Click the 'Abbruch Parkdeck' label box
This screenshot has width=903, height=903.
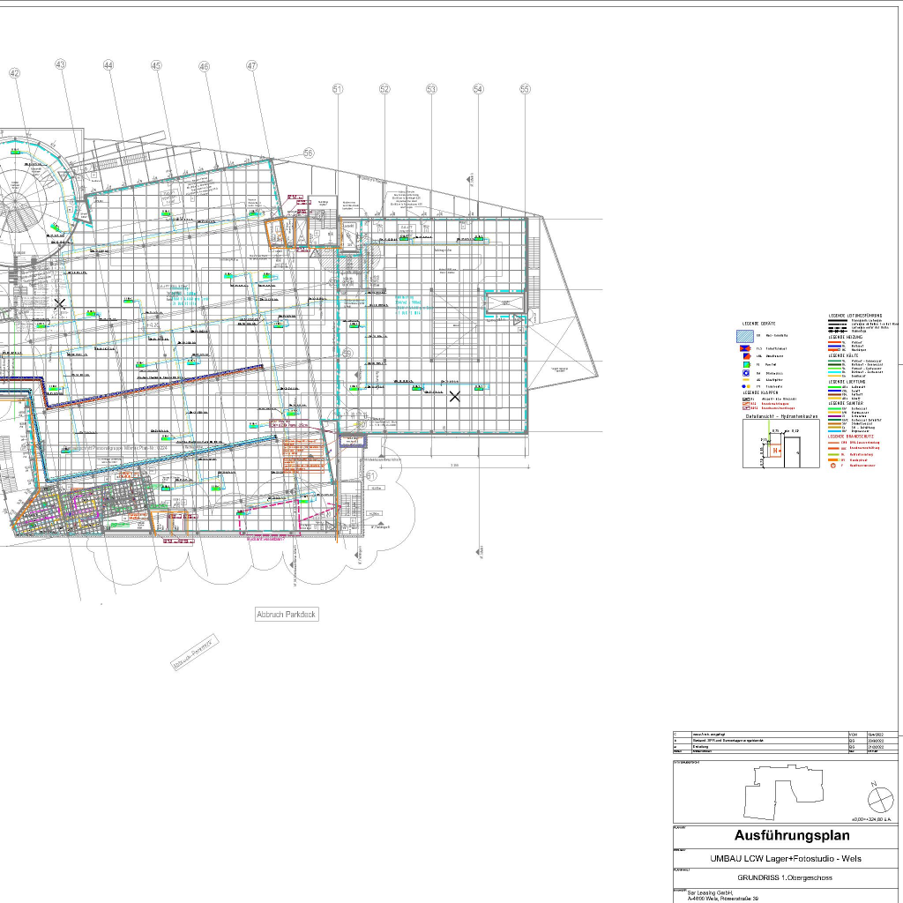(x=286, y=614)
